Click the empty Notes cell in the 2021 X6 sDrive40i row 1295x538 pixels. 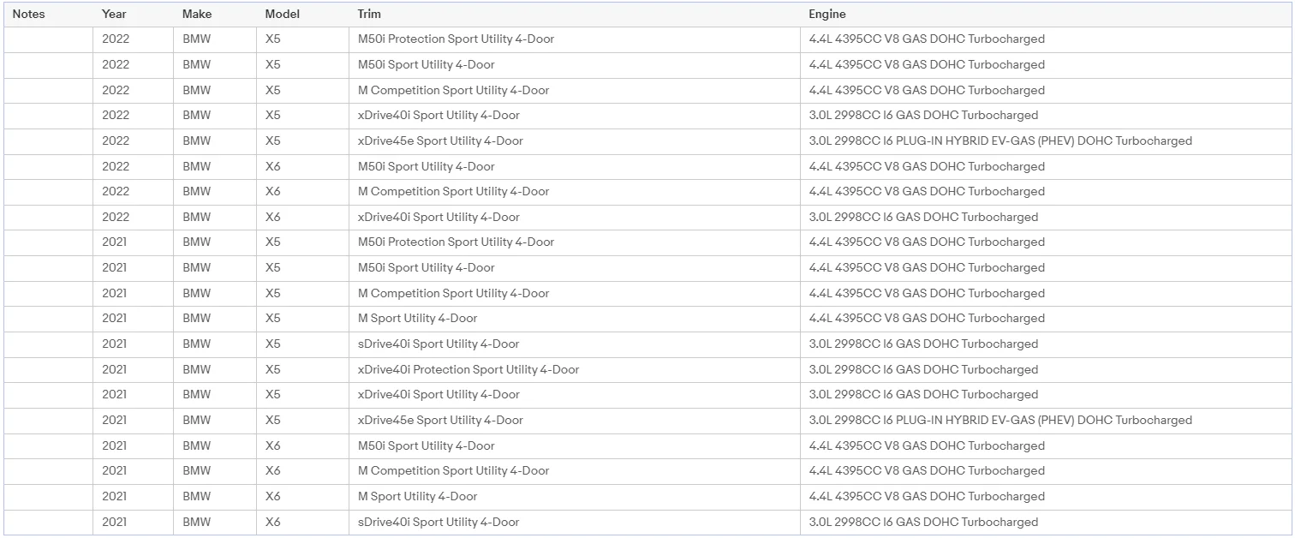(x=48, y=522)
